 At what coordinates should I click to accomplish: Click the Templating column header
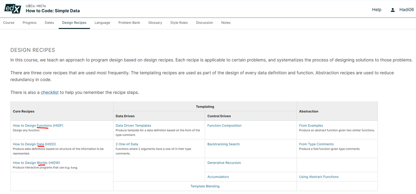[205, 107]
